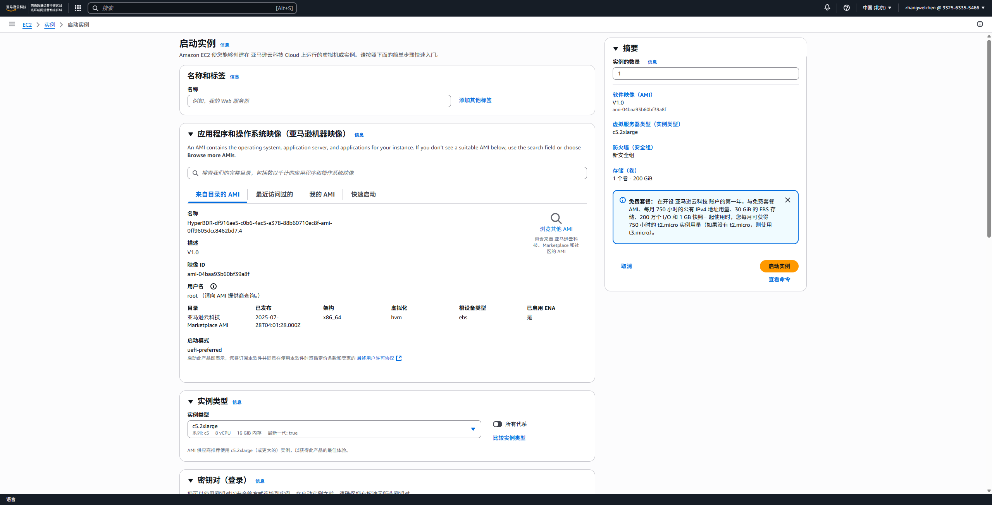This screenshot has width=992, height=505.
Task: Collapse the Key pair (login) section
Action: pos(191,481)
